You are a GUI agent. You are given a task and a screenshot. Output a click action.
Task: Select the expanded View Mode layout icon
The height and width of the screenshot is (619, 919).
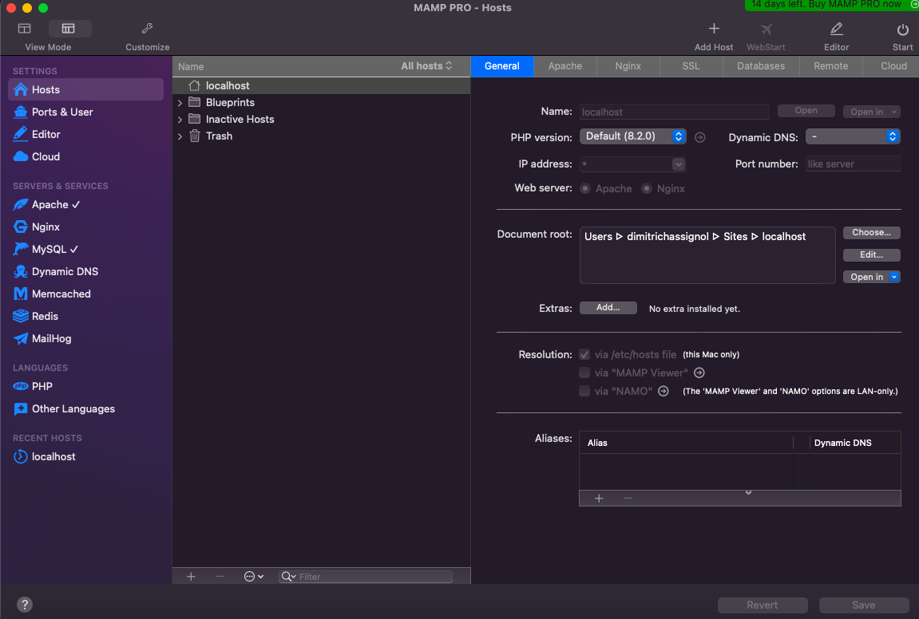click(x=69, y=29)
